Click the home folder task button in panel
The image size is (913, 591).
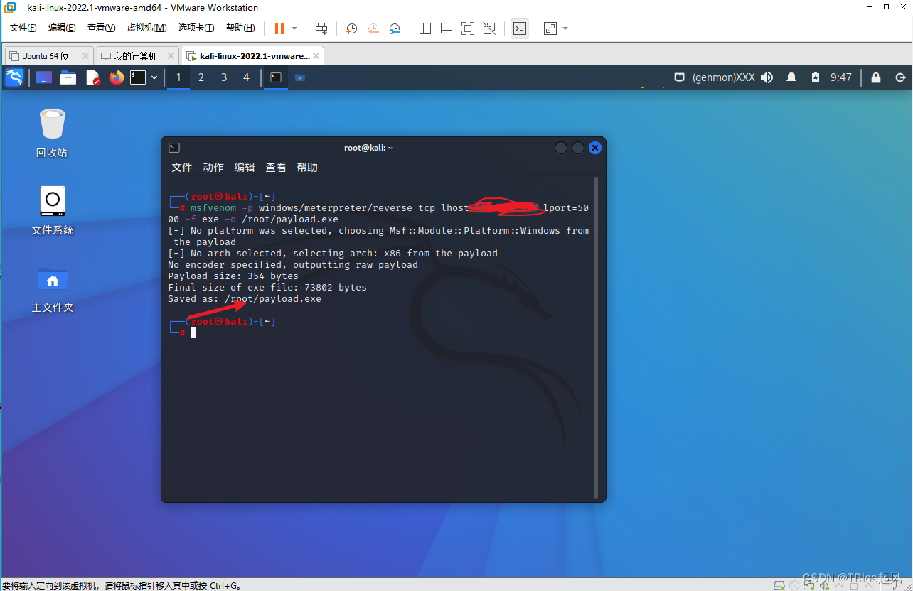(x=300, y=77)
